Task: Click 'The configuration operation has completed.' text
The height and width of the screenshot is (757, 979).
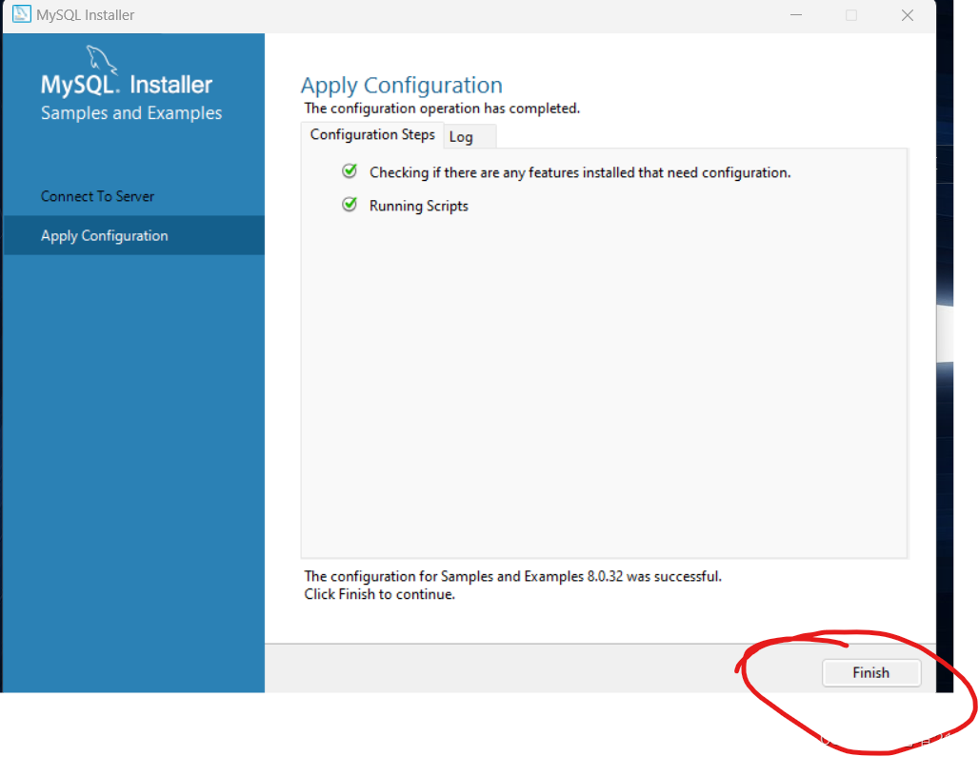Action: tap(442, 108)
